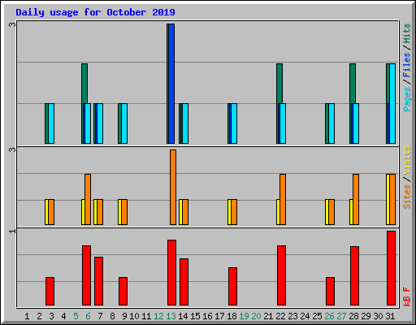This screenshot has height=325, width=416.
Task: Click the day "10" axis label
Action: (134, 316)
